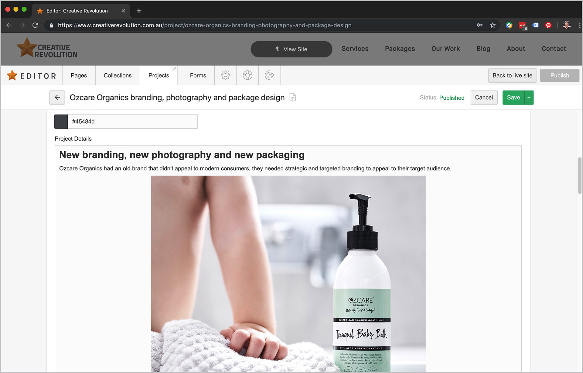Click the Publish button

pos(560,75)
